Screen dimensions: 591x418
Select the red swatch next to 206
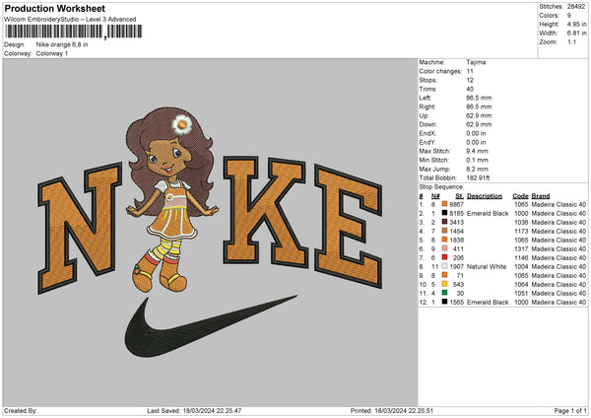445,257
